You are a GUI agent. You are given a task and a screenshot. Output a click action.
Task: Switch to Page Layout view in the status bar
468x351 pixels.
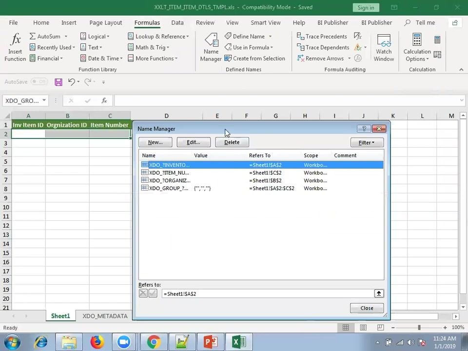[x=363, y=328]
